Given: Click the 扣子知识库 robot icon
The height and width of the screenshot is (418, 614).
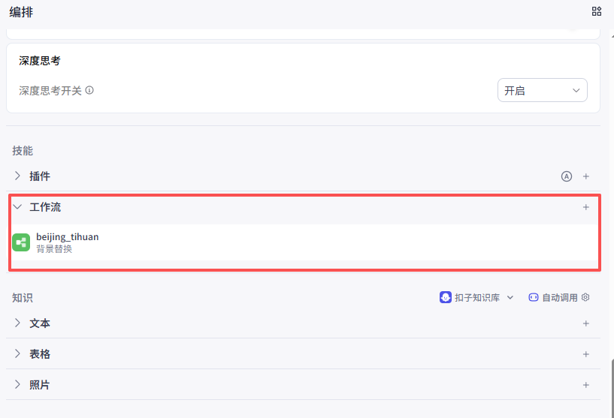Looking at the screenshot, I should [x=446, y=297].
